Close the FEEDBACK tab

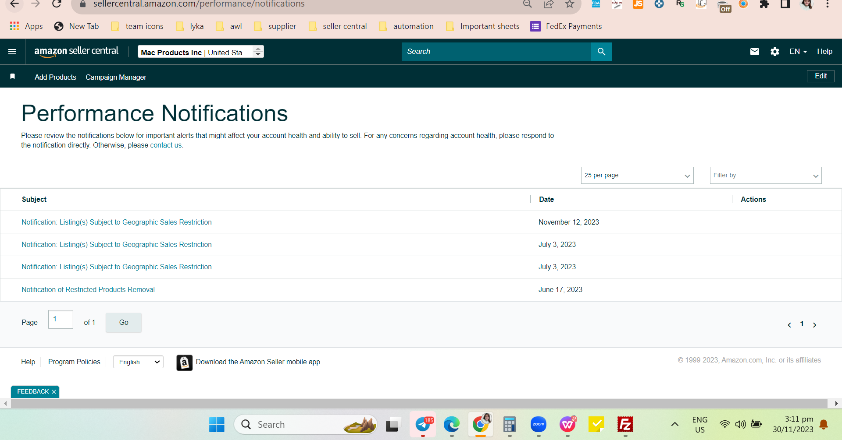(x=54, y=392)
